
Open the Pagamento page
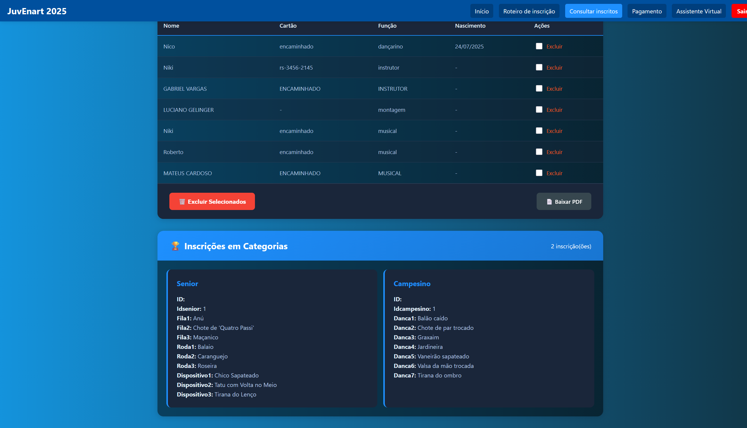coord(647,11)
